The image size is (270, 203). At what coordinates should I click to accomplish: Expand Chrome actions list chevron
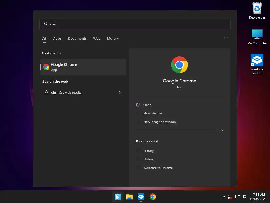coord(222,130)
